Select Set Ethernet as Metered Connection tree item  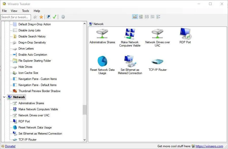tap(40, 134)
